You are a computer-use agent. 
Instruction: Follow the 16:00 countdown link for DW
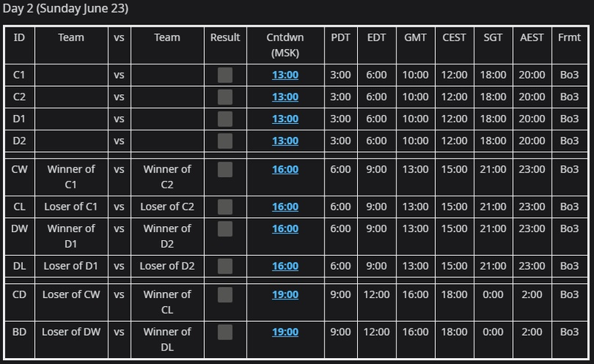[x=285, y=228]
